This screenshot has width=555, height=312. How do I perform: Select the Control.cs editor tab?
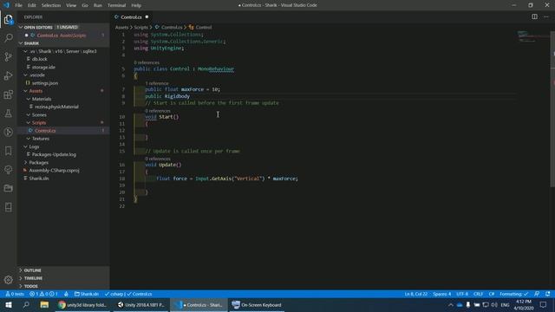tap(131, 17)
